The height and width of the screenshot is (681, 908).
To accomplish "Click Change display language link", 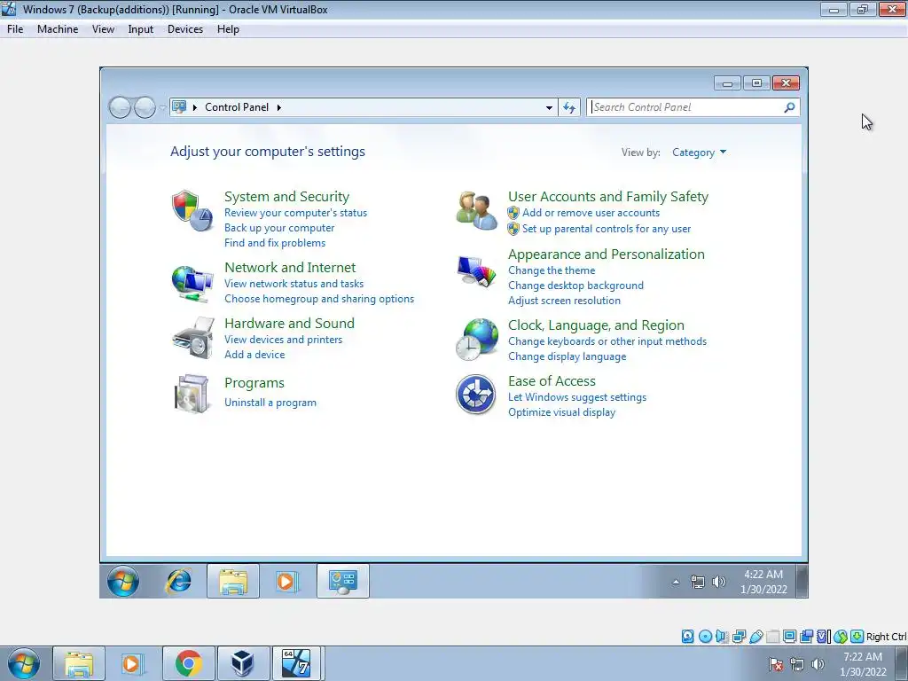I will coord(567,356).
